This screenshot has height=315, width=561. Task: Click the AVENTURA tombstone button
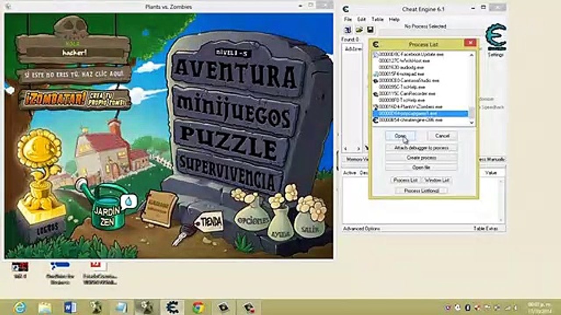(x=235, y=74)
